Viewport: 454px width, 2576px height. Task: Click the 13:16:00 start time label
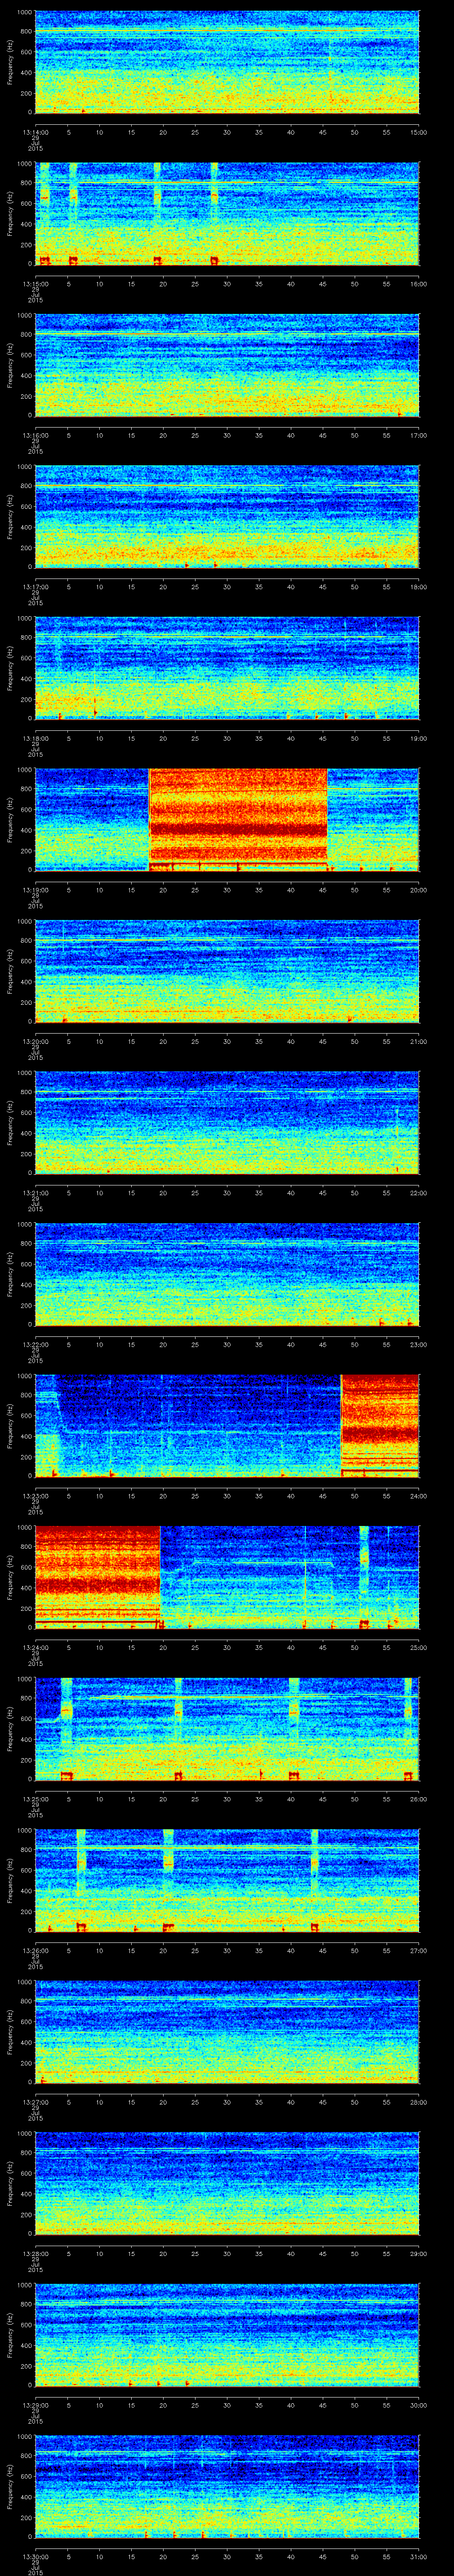35,434
